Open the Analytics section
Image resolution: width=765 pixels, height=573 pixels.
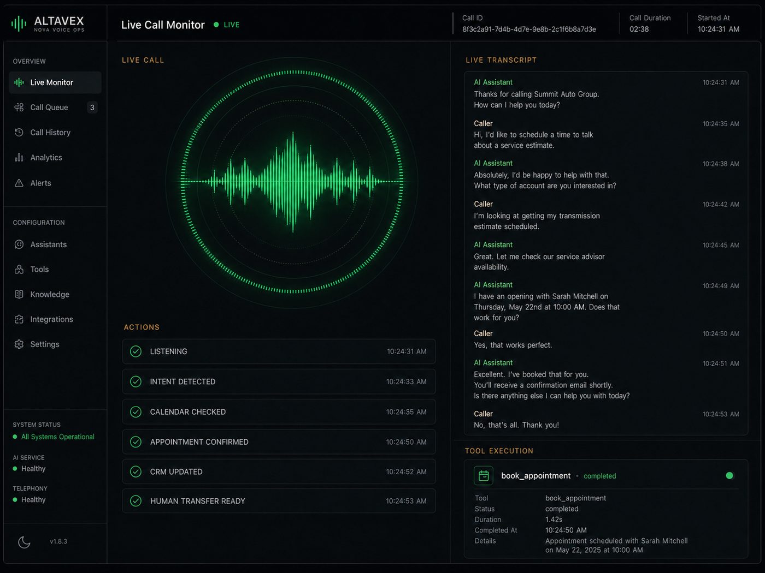click(x=55, y=158)
